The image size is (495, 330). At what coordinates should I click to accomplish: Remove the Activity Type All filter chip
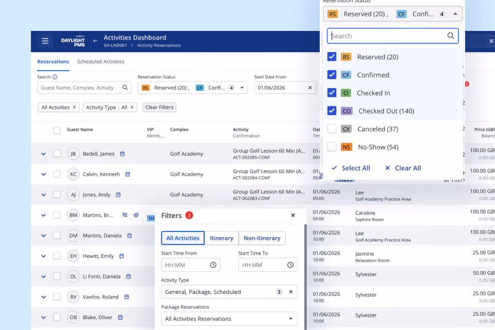tap(132, 107)
